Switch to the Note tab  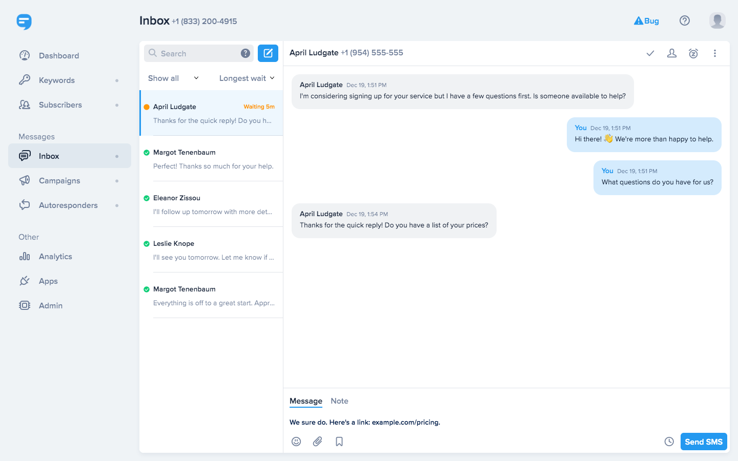click(x=339, y=401)
